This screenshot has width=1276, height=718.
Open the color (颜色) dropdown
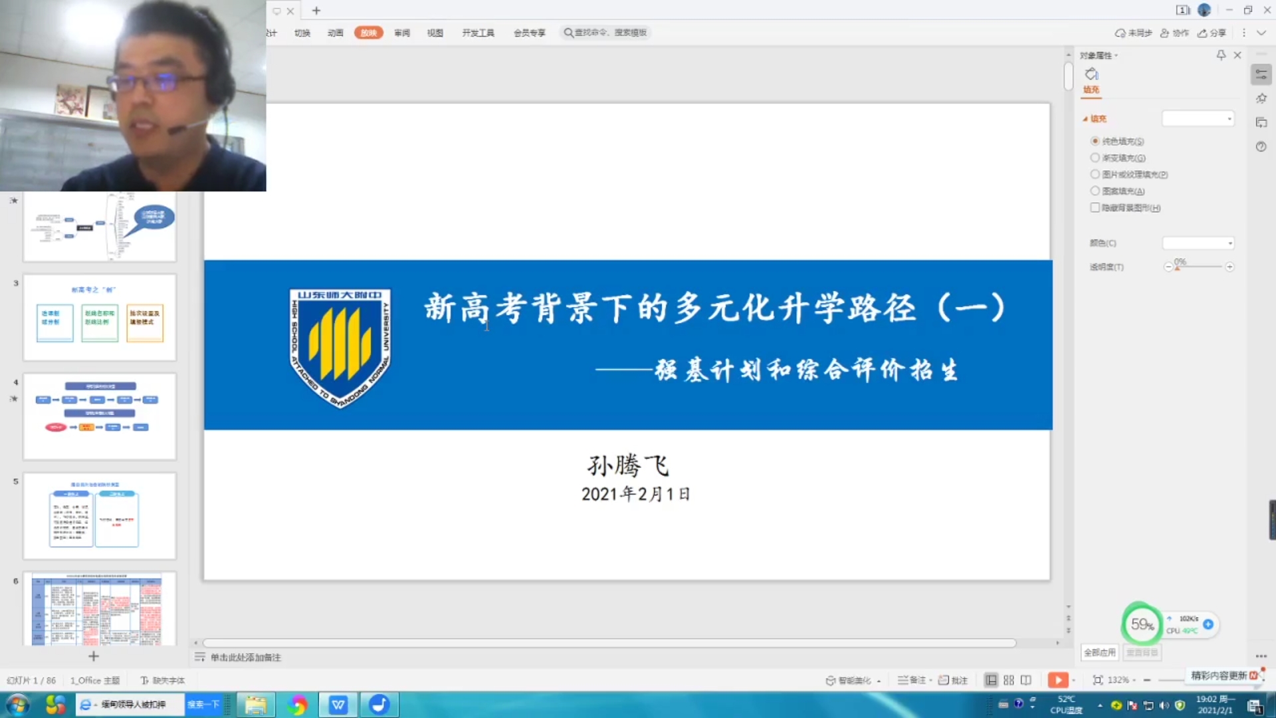[x=1198, y=243]
